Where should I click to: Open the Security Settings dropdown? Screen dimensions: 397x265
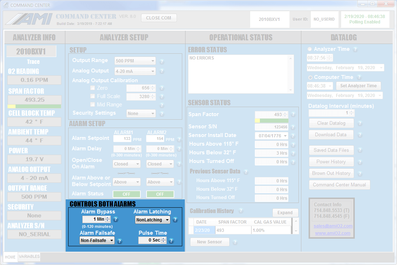click(x=141, y=114)
